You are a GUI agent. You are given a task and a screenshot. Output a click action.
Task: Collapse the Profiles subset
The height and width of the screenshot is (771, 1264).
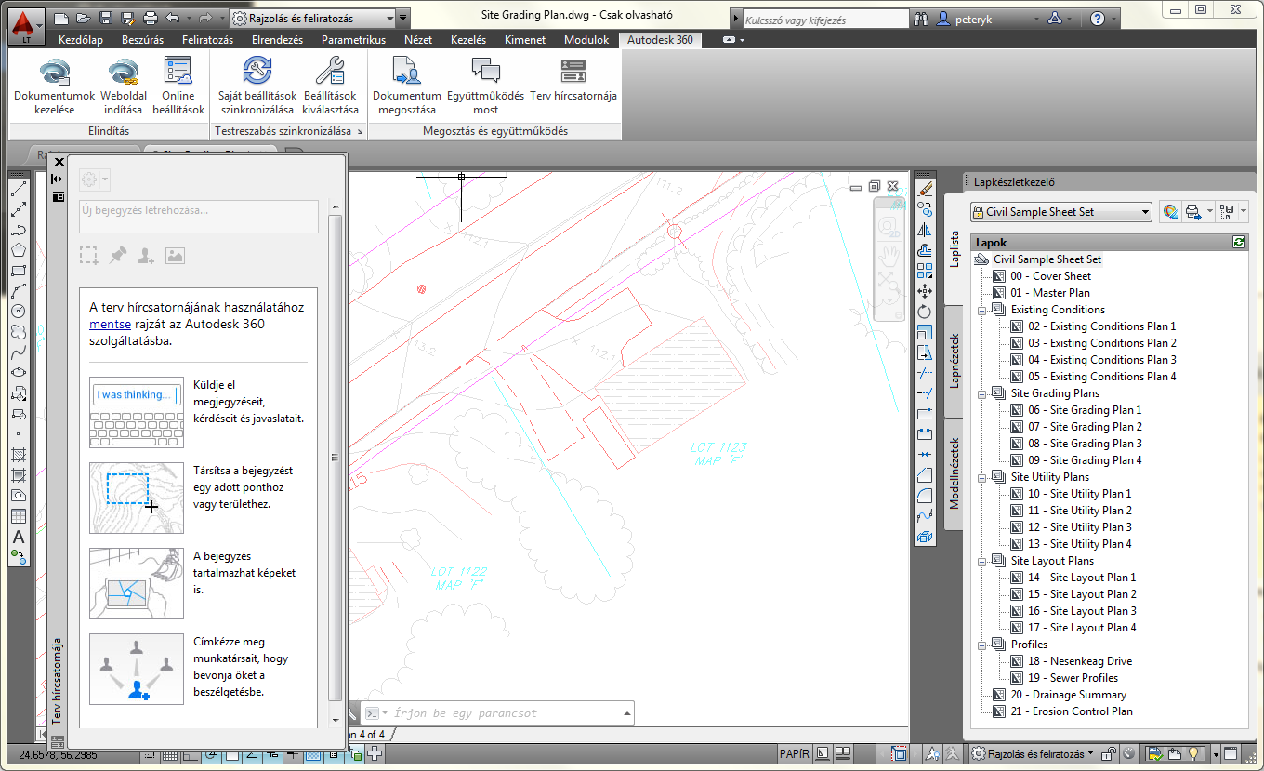[x=981, y=645]
